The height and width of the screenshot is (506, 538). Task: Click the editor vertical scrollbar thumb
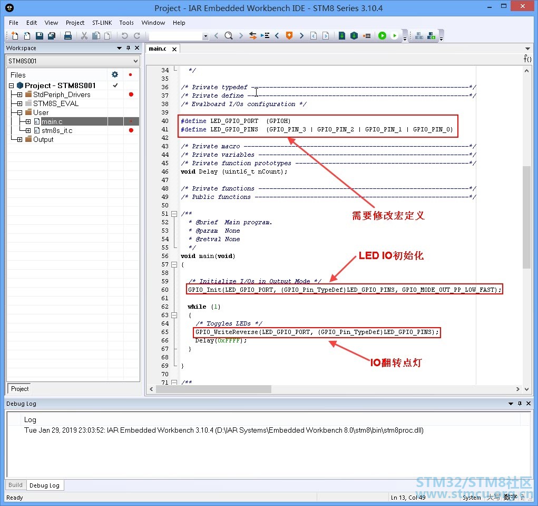click(x=527, y=217)
